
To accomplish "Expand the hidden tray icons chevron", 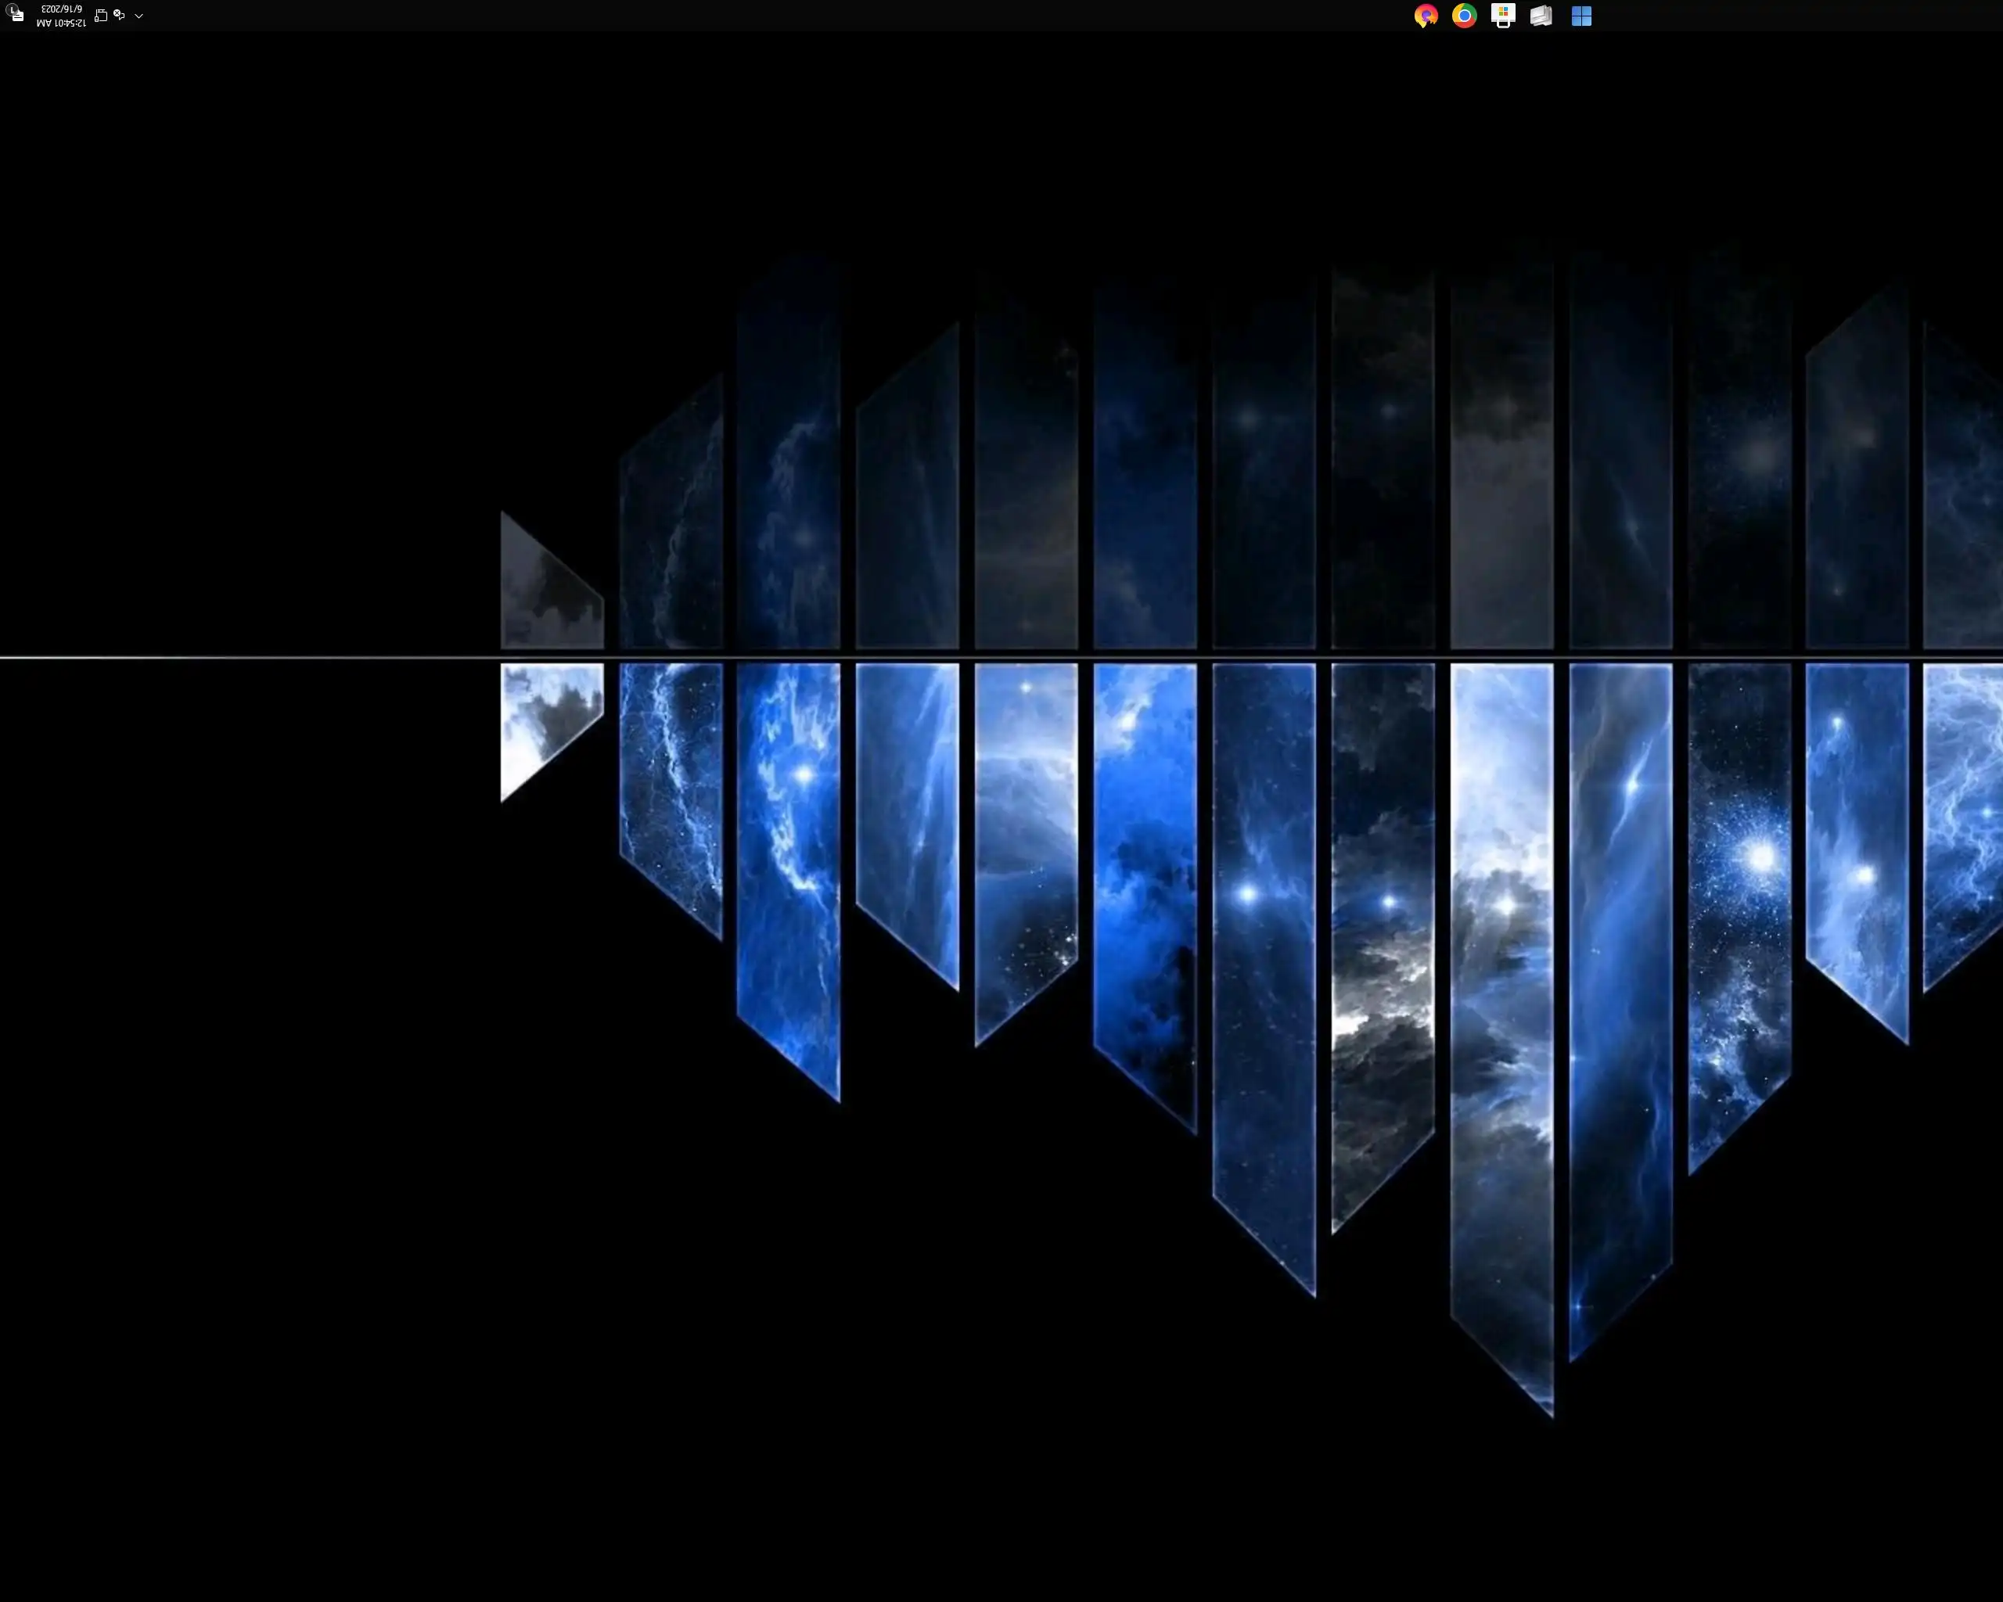I will coord(138,16).
